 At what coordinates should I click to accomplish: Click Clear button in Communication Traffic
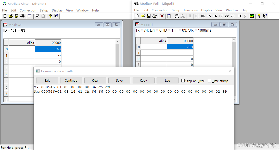(x=95, y=81)
